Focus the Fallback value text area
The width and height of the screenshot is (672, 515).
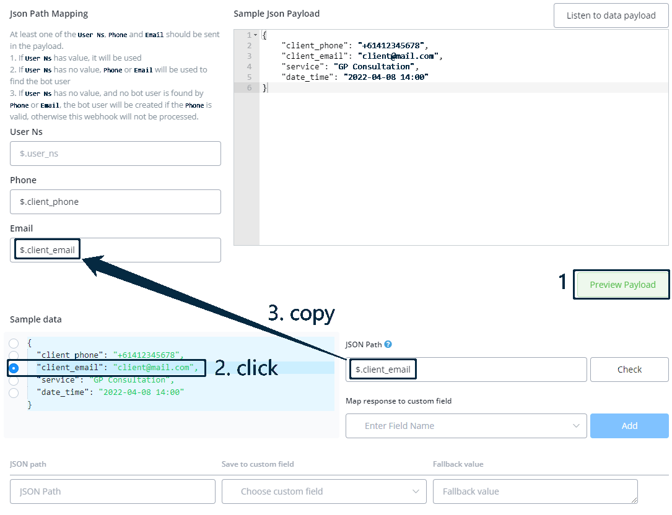535,491
